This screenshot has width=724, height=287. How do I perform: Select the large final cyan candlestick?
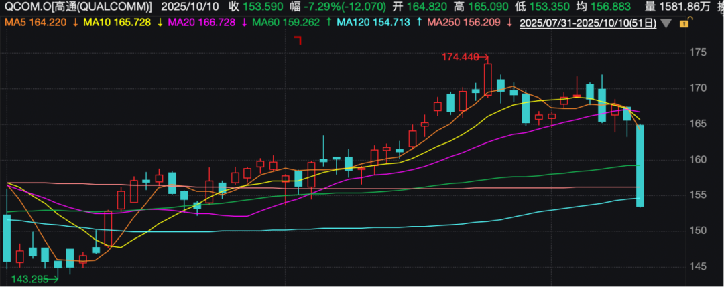(640, 165)
